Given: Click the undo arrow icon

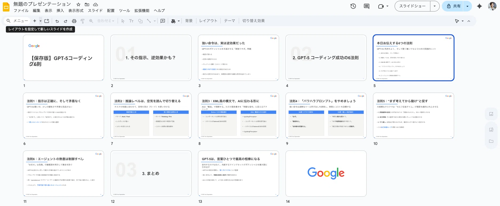Looking at the screenshot, I should pos(57,21).
